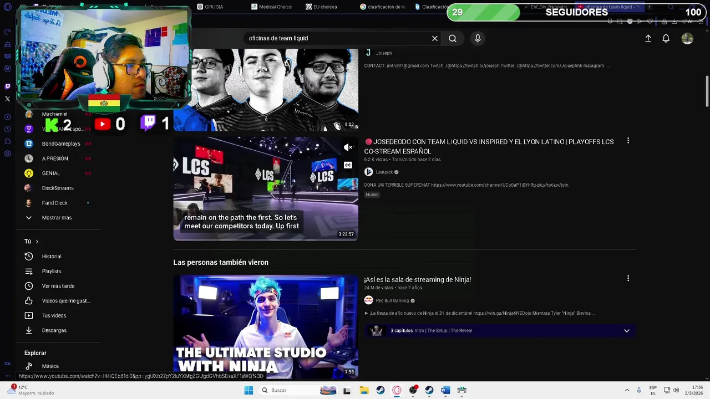This screenshot has height=399, width=710.
Task: Click the Opera GX logo menu
Action: pos(7,7)
